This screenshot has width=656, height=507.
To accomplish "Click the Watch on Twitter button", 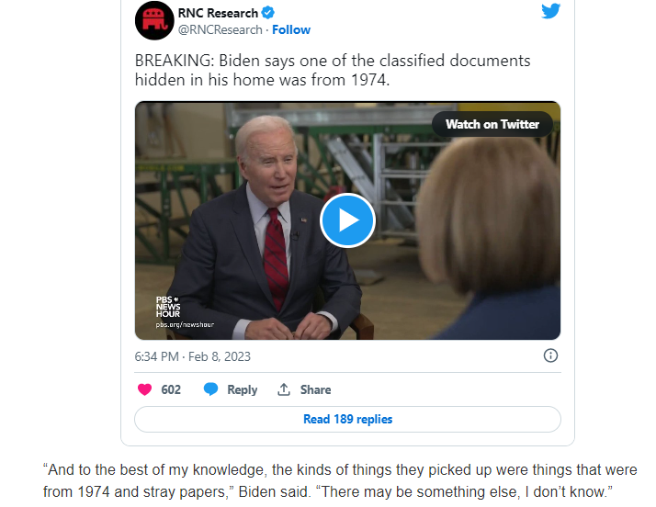I will 492,124.
